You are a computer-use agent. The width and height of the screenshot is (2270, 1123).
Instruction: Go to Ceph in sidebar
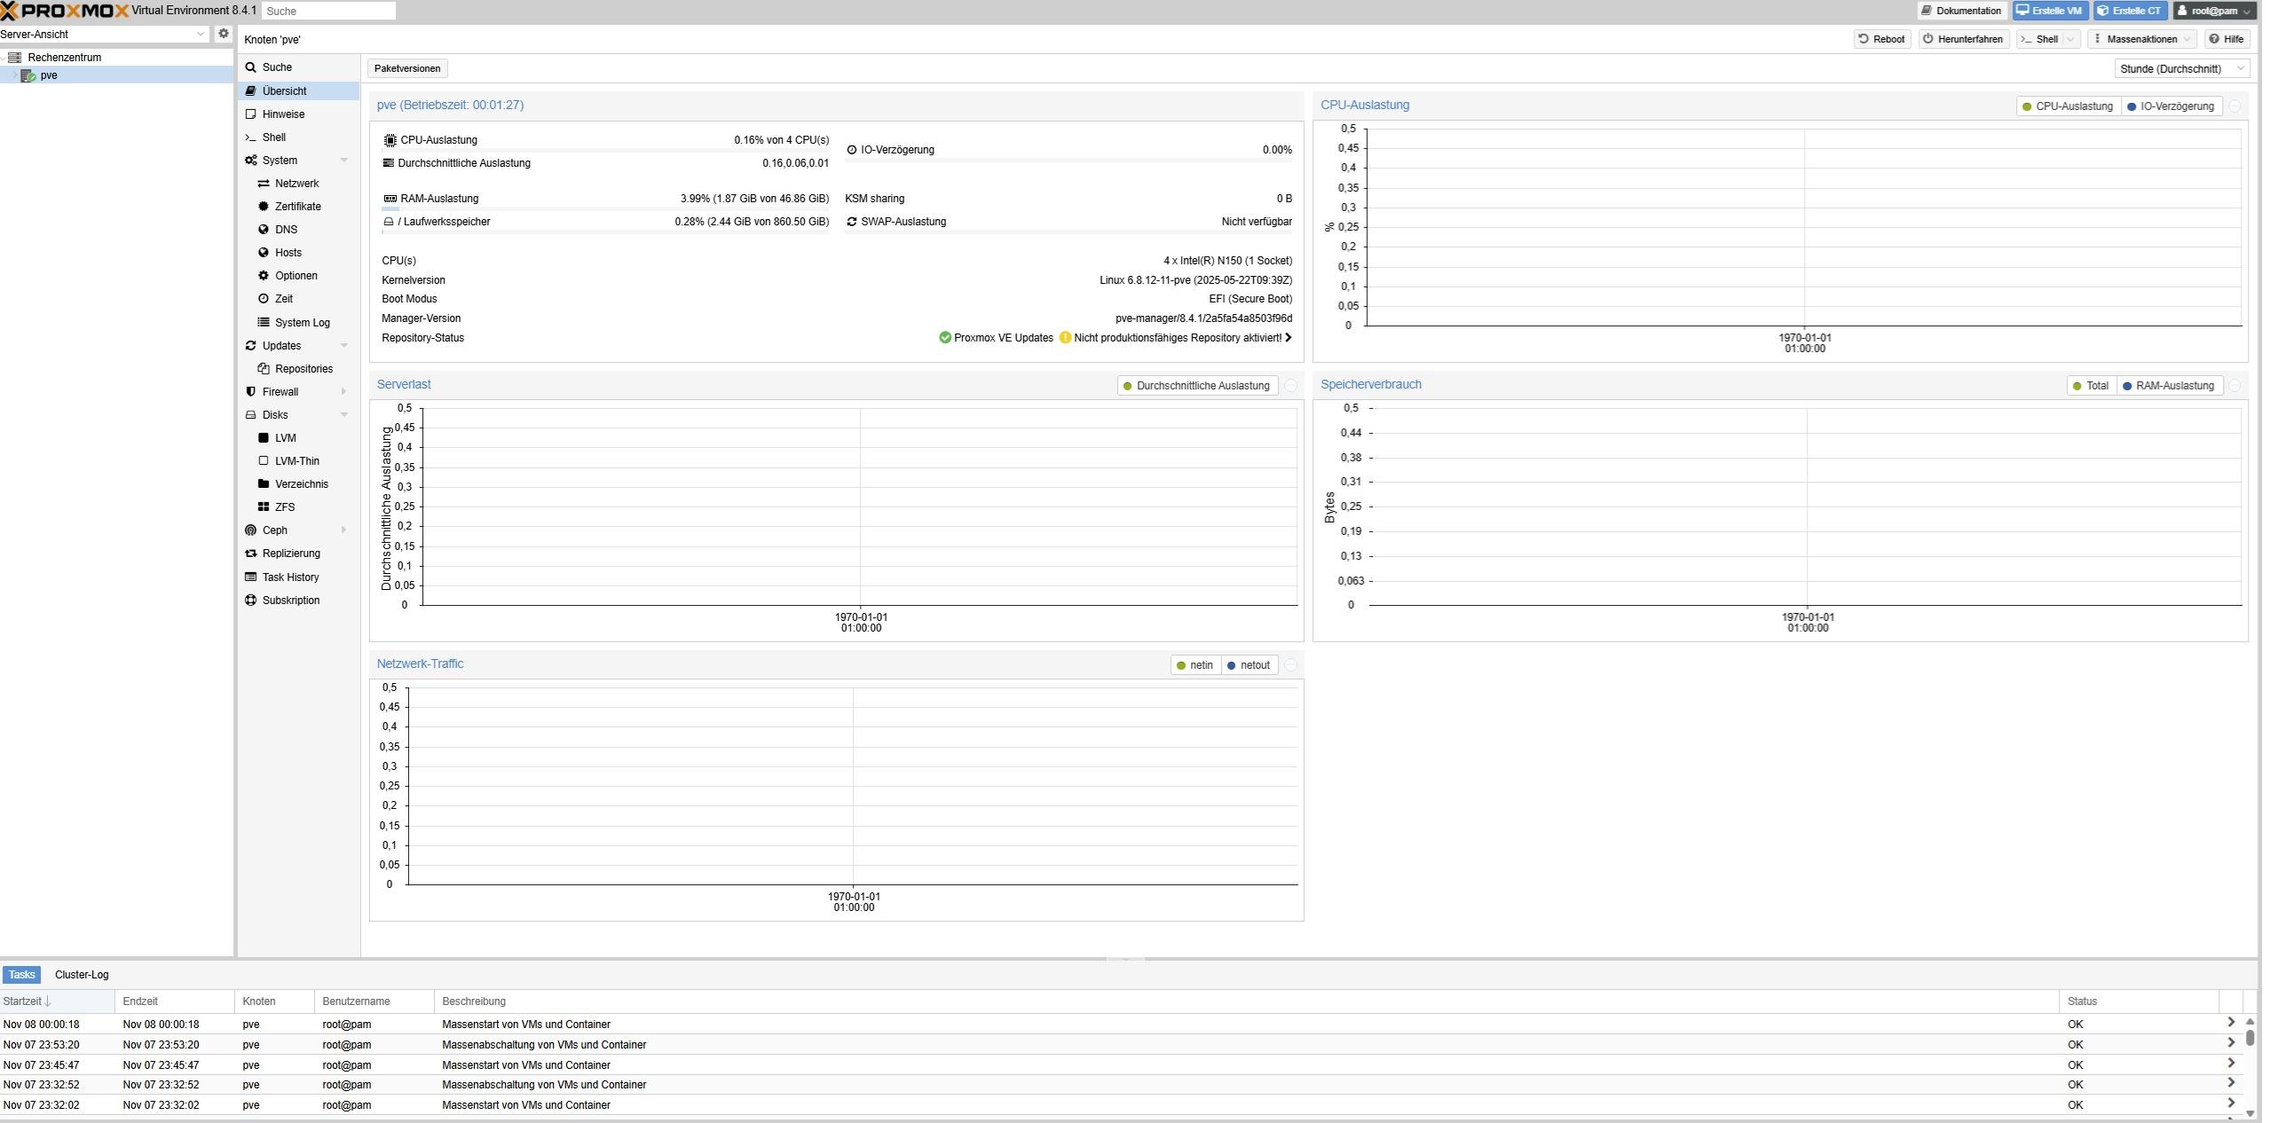click(x=274, y=530)
